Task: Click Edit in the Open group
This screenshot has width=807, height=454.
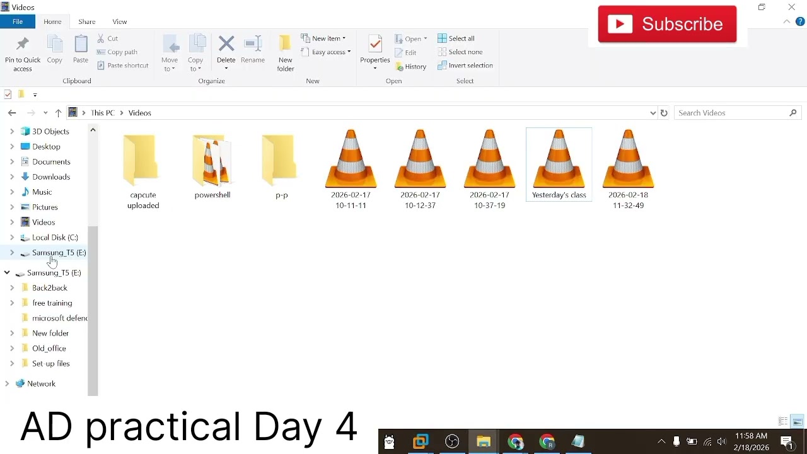Action: [x=406, y=53]
